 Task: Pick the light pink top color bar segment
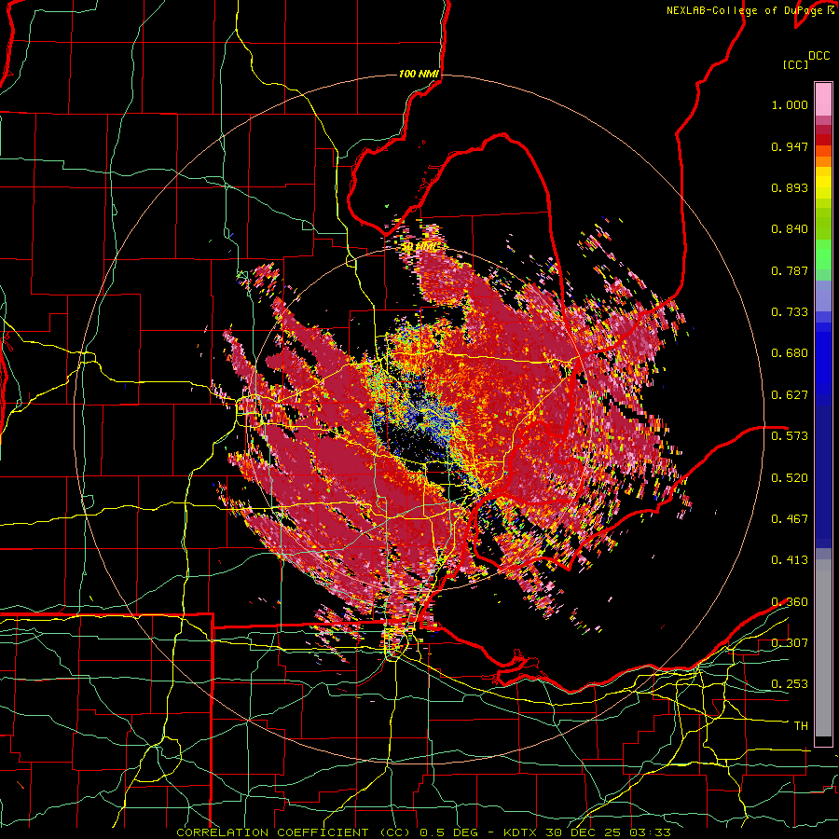[x=823, y=99]
